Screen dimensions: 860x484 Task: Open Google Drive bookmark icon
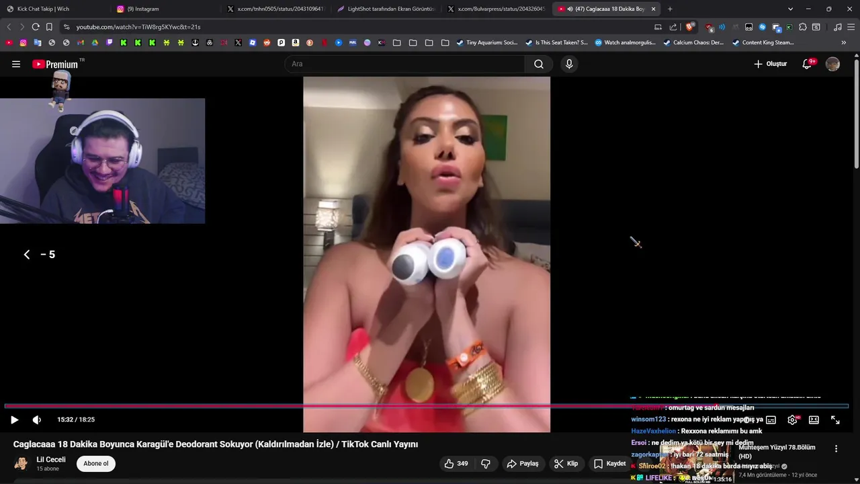[x=95, y=42]
